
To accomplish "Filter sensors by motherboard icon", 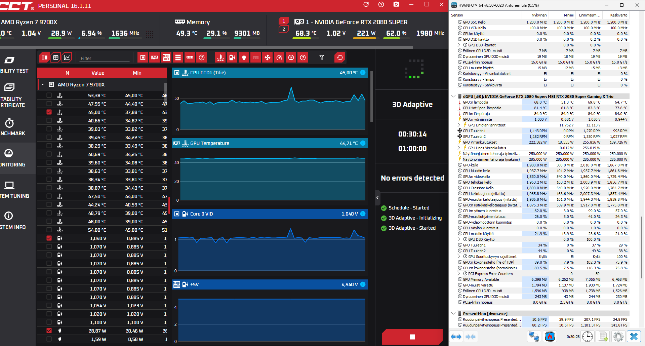I will (x=166, y=57).
